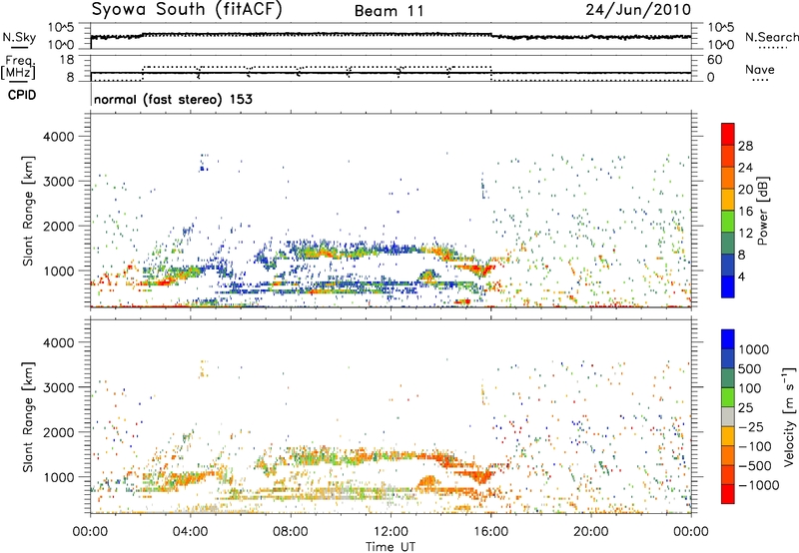
Task: Click the "Time UT" axis title
Action: click(391, 547)
